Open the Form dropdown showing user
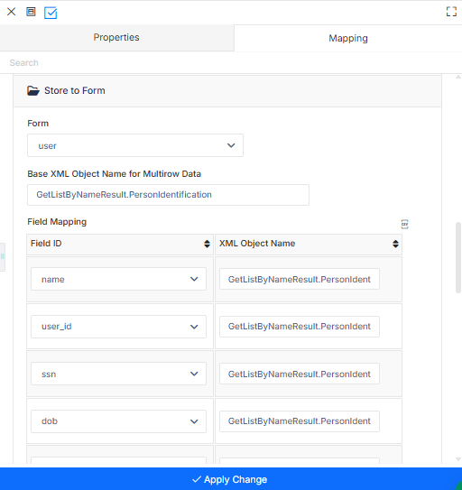462x490 pixels. [135, 145]
